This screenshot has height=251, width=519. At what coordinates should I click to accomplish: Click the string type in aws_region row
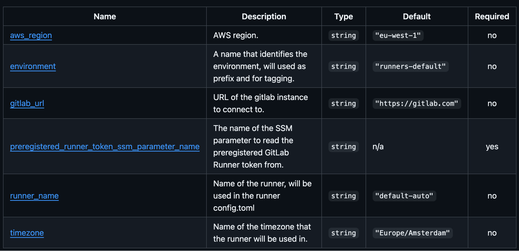pos(343,35)
